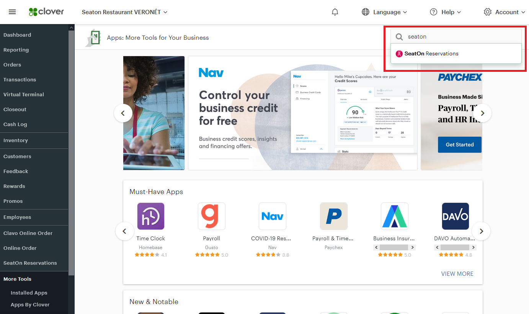
Task: Click the Payroll & Time... app title
Action: (x=334, y=238)
